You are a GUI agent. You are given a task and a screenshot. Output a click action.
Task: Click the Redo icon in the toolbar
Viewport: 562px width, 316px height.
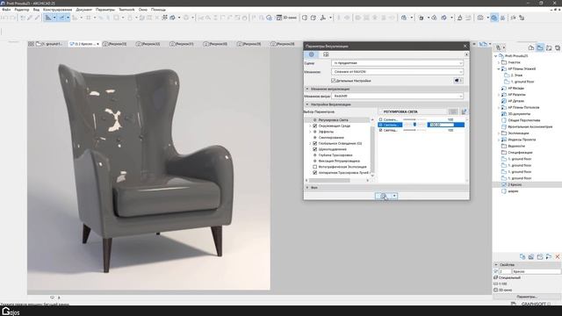(13, 18)
